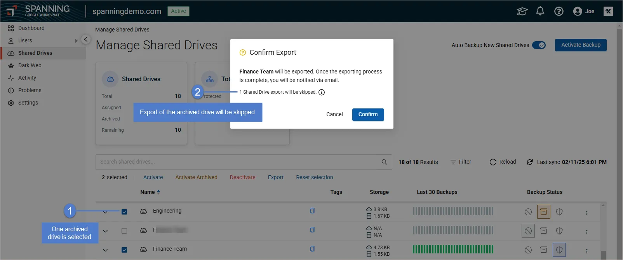The height and width of the screenshot is (260, 623).
Task: Expand the Finance Team row chevron
Action: [x=105, y=250]
